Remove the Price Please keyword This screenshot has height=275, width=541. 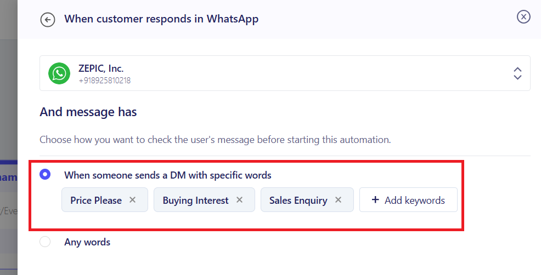click(x=132, y=200)
